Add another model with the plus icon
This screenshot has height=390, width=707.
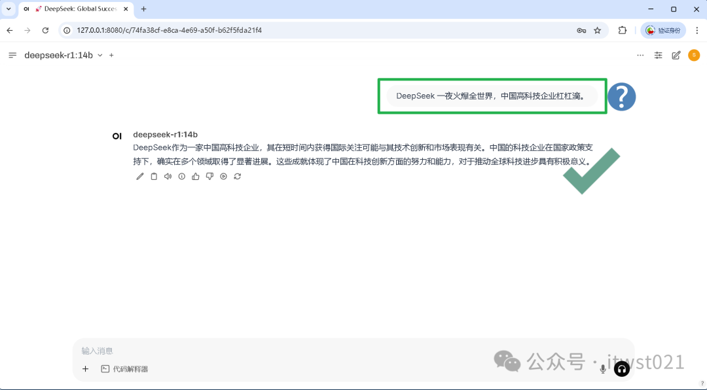111,55
